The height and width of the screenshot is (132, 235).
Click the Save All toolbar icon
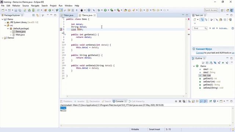point(19,10)
